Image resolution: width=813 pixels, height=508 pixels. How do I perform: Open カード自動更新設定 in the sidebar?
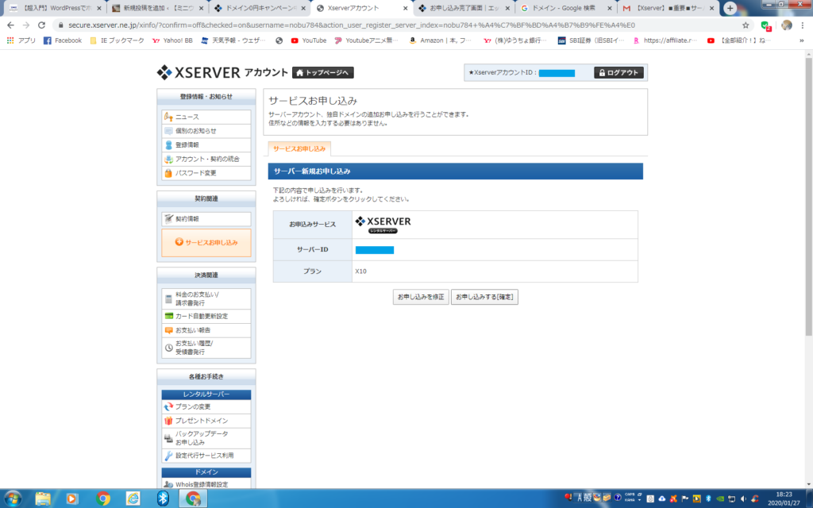tap(201, 316)
